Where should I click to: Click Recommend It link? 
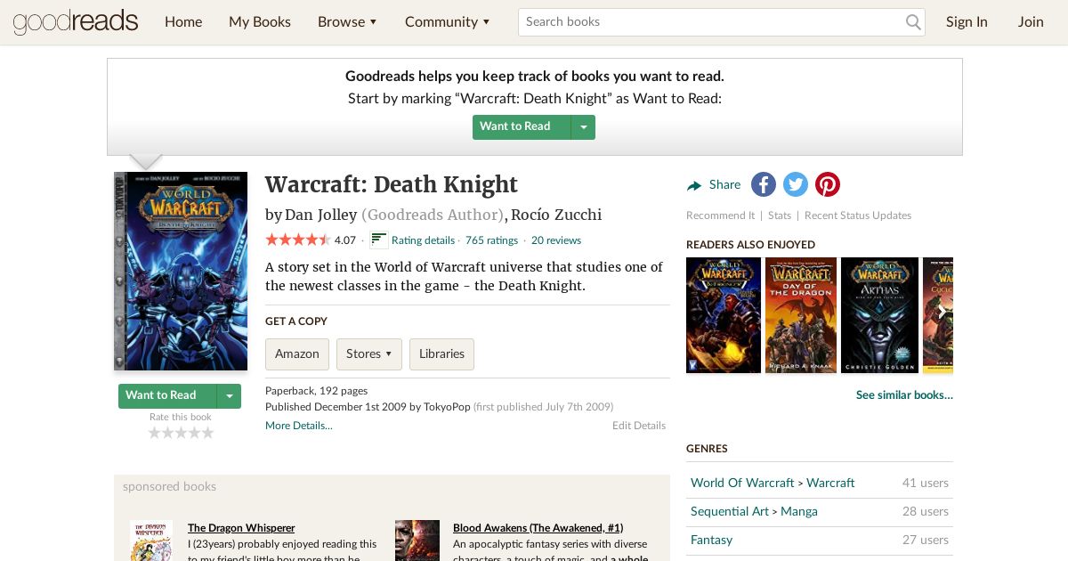point(721,215)
